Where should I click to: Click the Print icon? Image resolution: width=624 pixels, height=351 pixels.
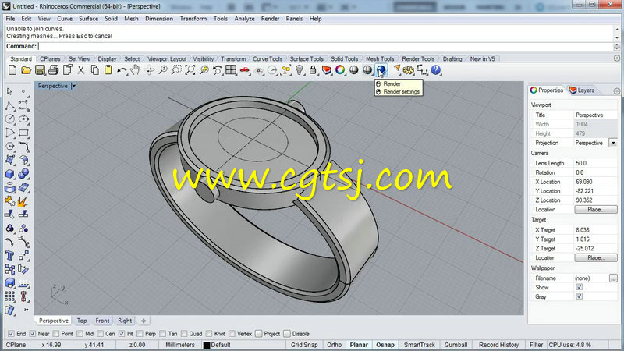[53, 70]
